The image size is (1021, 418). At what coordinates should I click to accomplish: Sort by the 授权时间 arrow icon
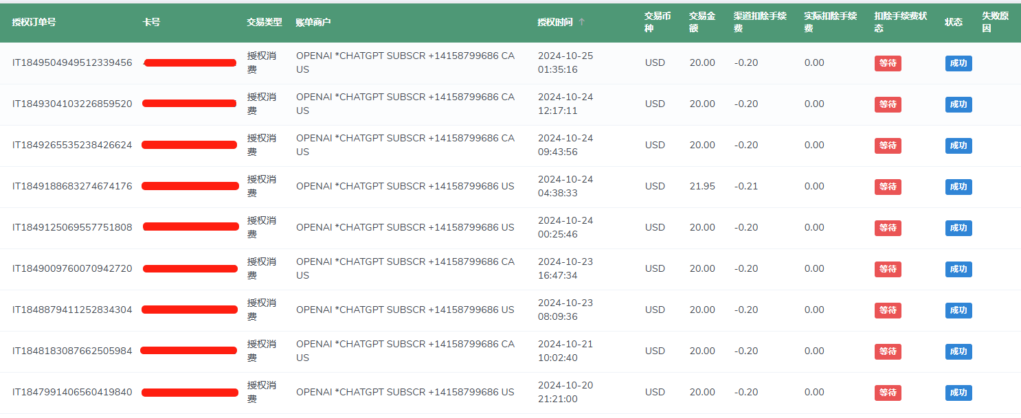(x=582, y=22)
